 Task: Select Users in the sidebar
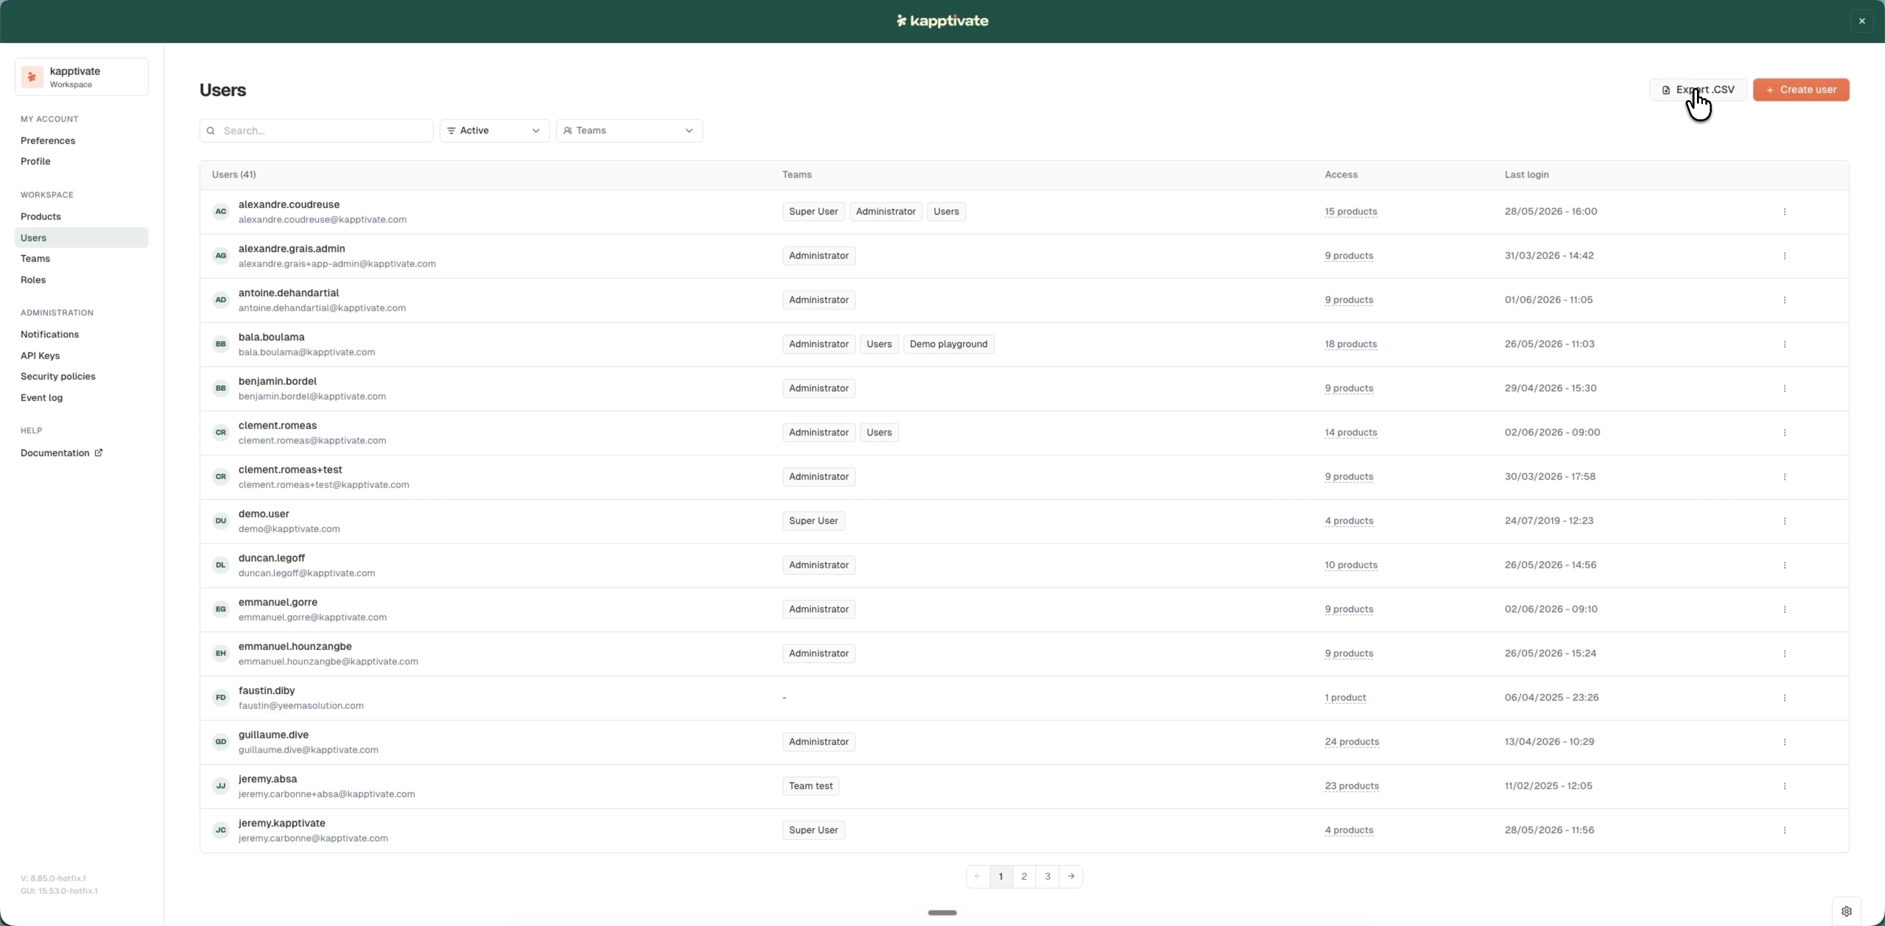point(81,238)
